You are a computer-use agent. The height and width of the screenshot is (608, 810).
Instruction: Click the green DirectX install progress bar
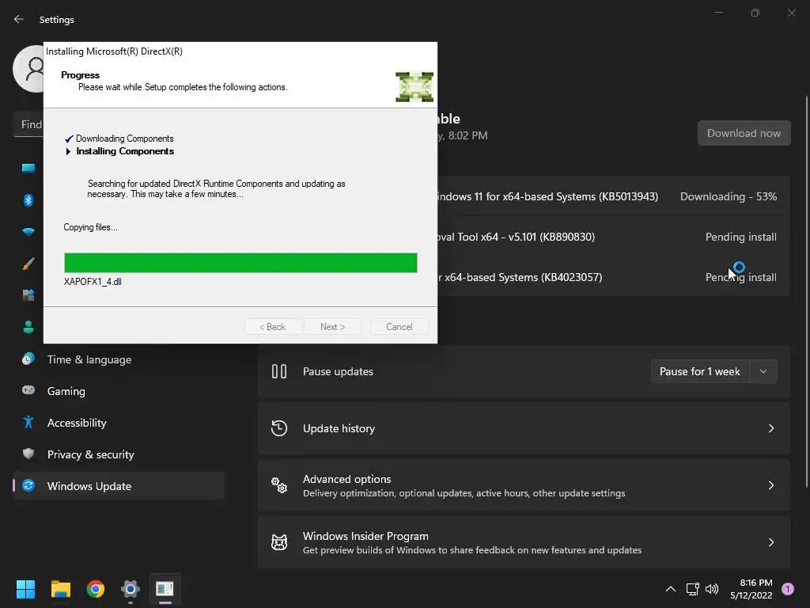(x=240, y=263)
